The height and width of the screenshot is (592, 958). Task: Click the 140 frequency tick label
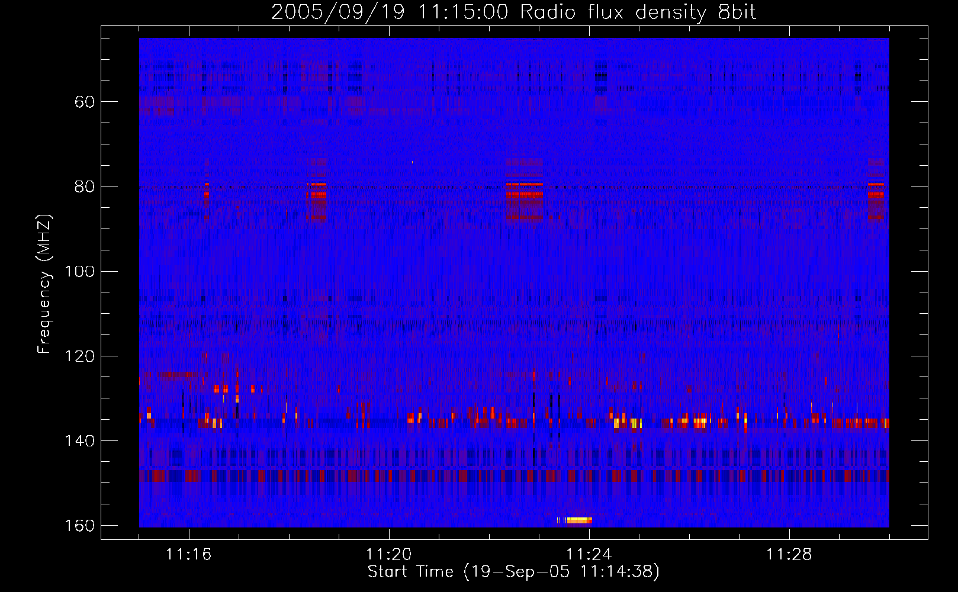click(79, 441)
